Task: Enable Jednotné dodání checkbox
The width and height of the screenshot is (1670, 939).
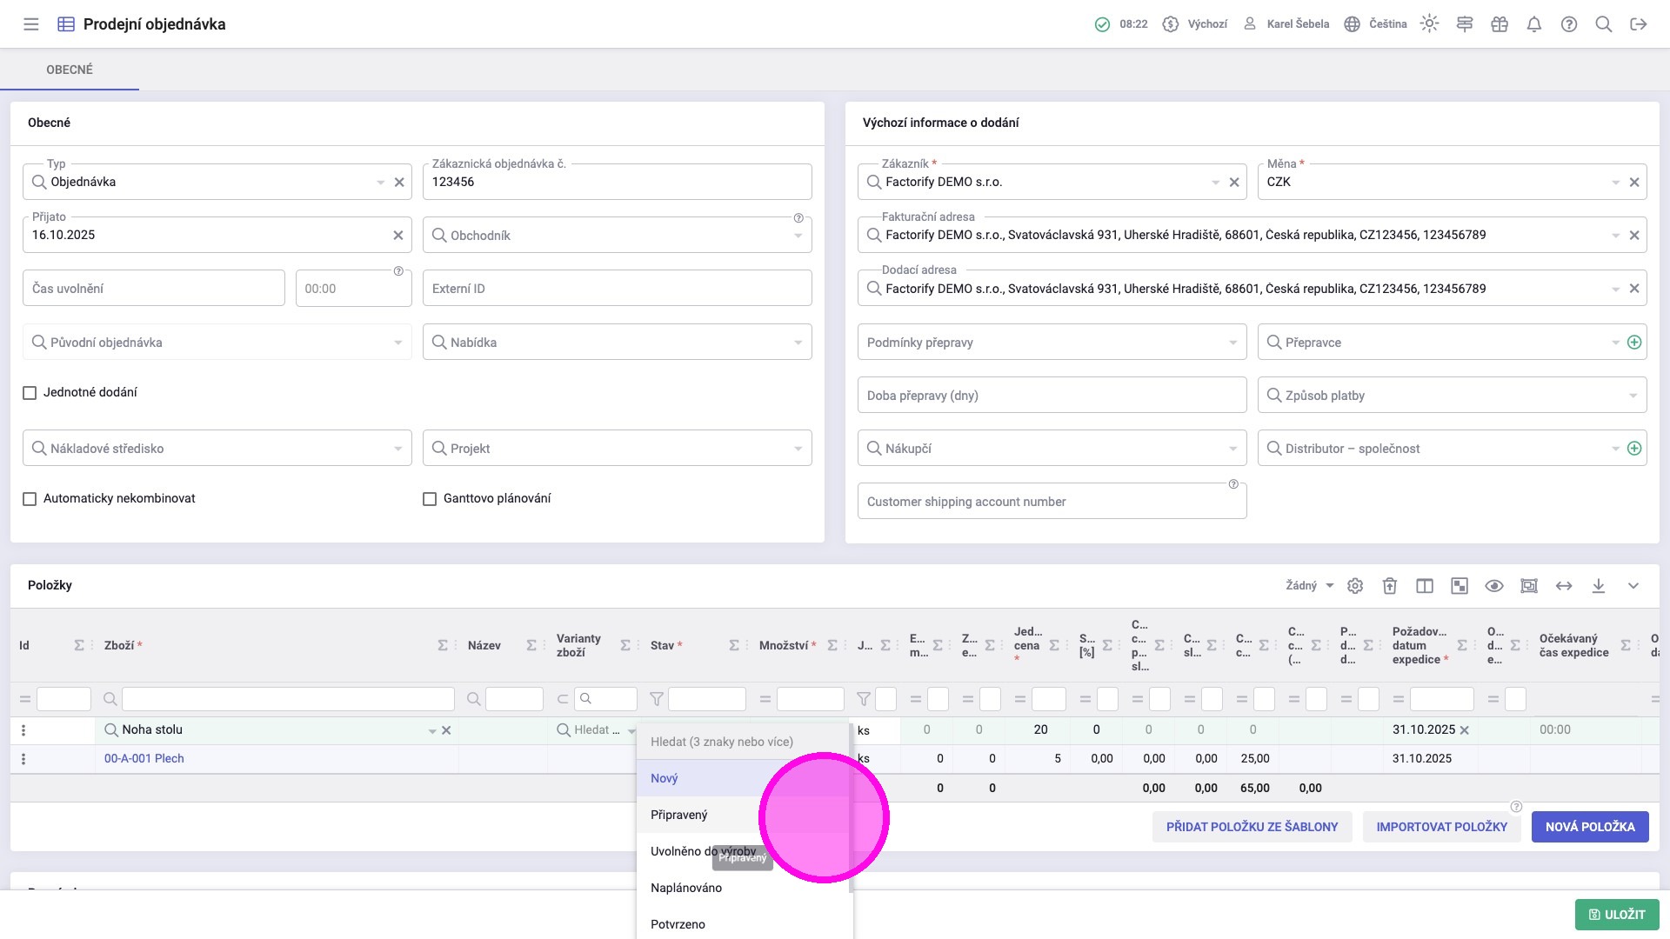Action: (x=30, y=393)
